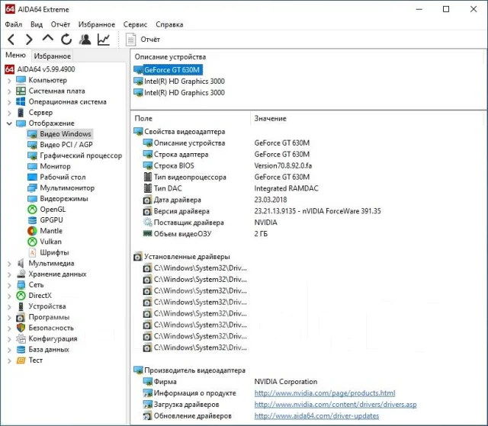Image resolution: width=488 pixels, height=426 pixels.
Task: Select the Шрифты fonts icon
Action: 32,252
